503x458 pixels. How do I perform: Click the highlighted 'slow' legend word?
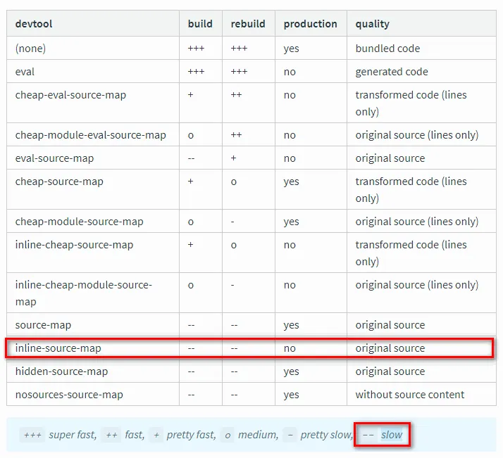(x=392, y=435)
